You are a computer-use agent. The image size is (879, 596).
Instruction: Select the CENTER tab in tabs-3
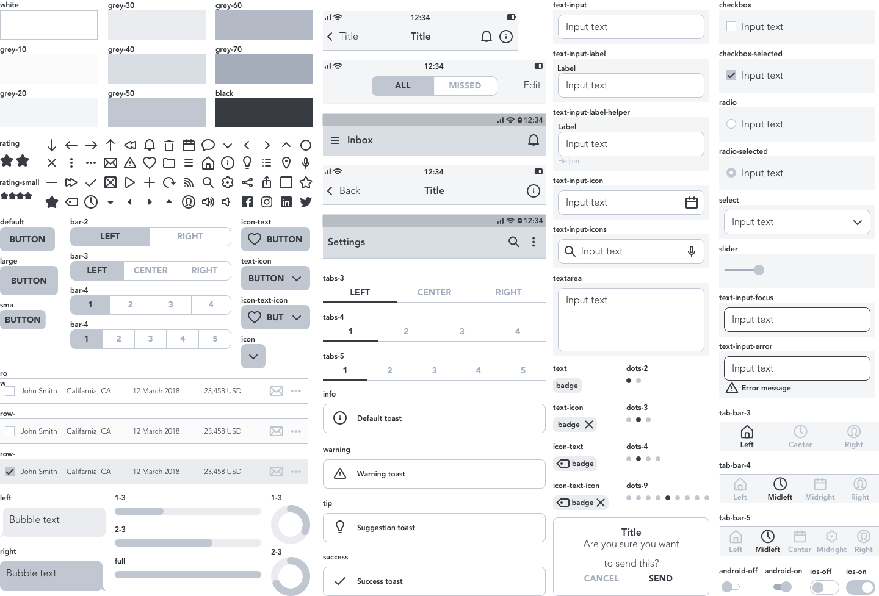click(435, 292)
